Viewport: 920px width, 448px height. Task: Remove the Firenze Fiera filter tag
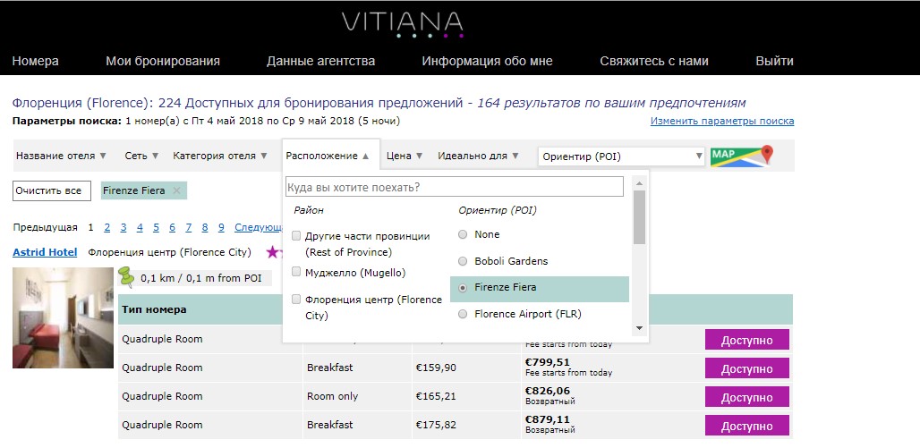click(x=176, y=190)
